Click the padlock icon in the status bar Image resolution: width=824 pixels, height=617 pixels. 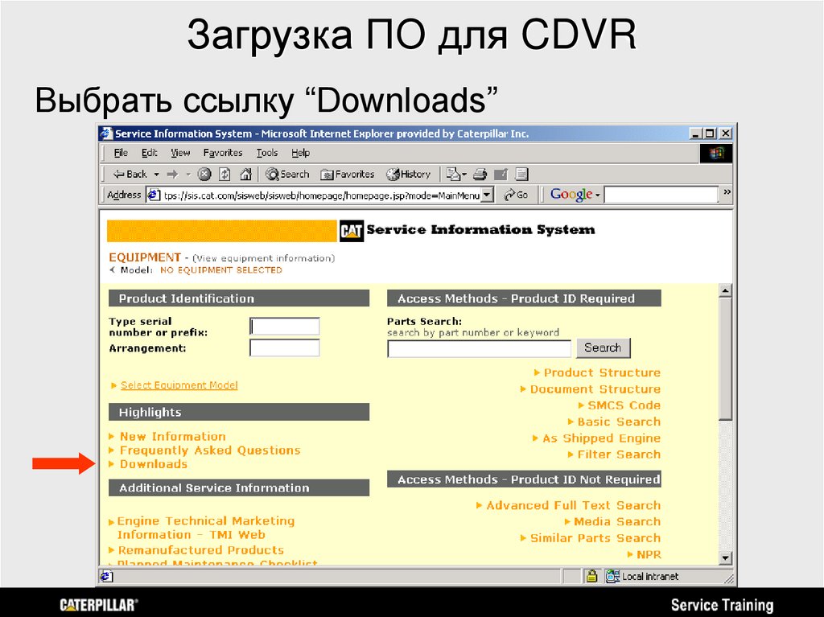592,576
